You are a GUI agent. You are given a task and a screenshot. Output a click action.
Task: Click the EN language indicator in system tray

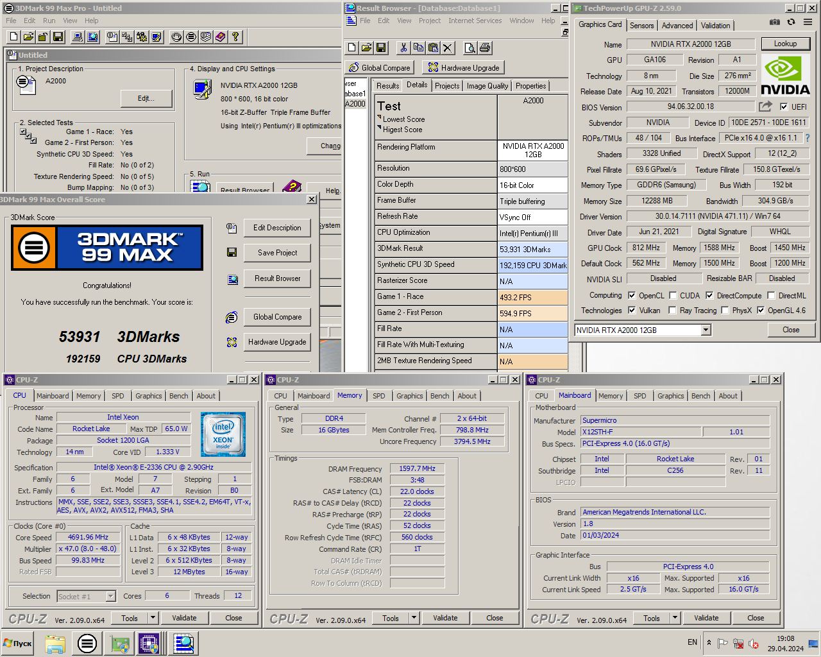click(x=692, y=642)
